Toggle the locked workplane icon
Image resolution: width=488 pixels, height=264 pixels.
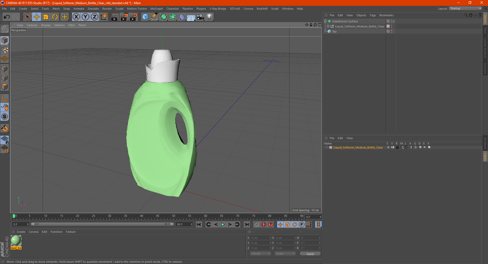(x=5, y=140)
